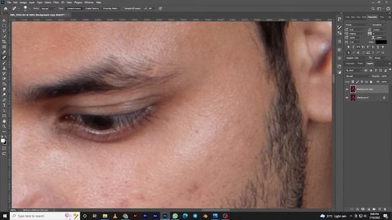Open the layer filter Kind dropdown
The width and height of the screenshot is (392, 220).
pos(354,71)
